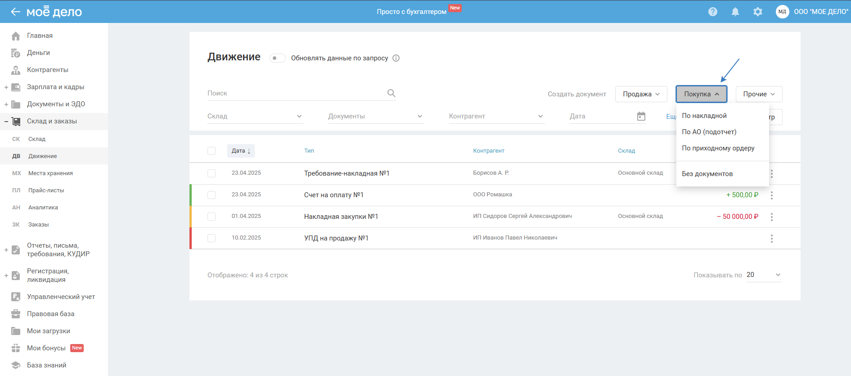Sort by the Контрагент column header
Screen dimensions: 851x376
point(489,151)
